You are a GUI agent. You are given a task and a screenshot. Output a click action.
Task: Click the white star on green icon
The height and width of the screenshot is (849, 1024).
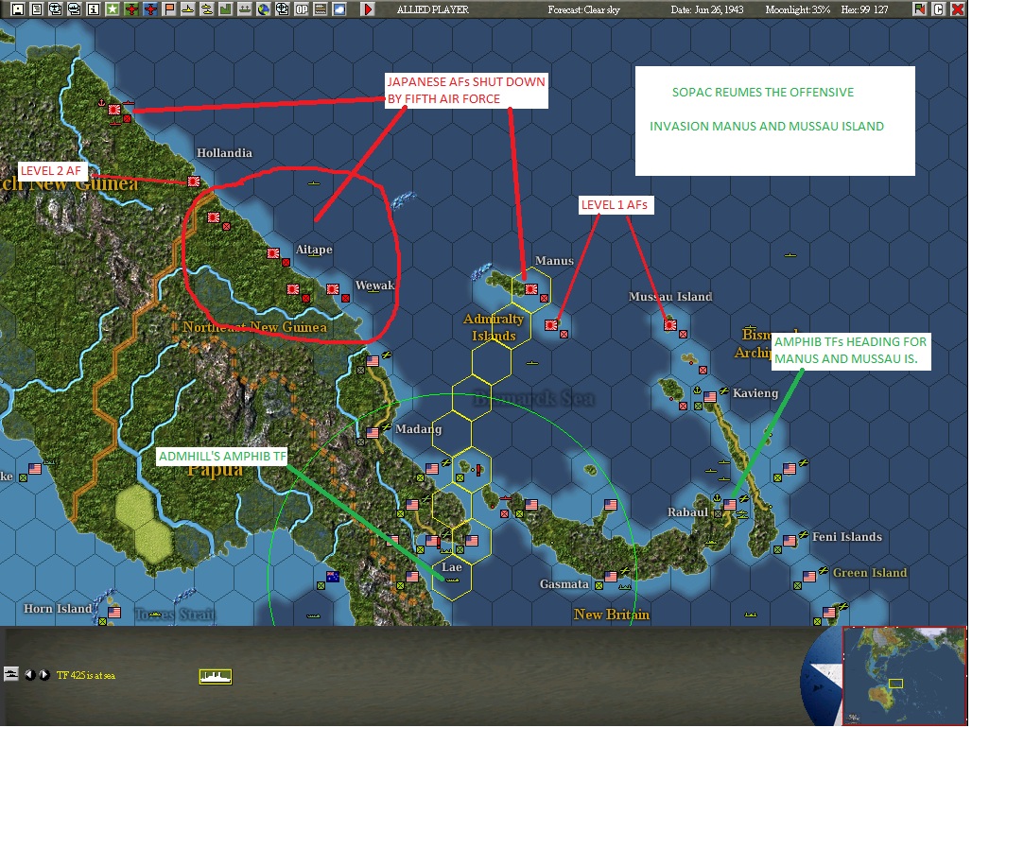pos(113,9)
